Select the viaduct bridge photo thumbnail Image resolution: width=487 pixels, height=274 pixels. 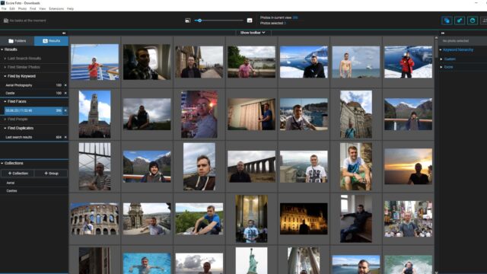tap(251, 167)
